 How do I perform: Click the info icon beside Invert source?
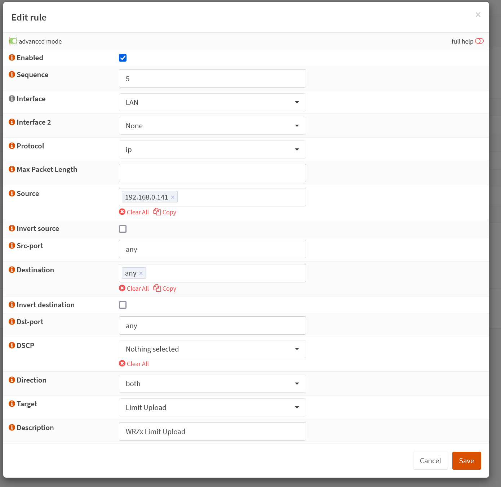click(x=12, y=228)
